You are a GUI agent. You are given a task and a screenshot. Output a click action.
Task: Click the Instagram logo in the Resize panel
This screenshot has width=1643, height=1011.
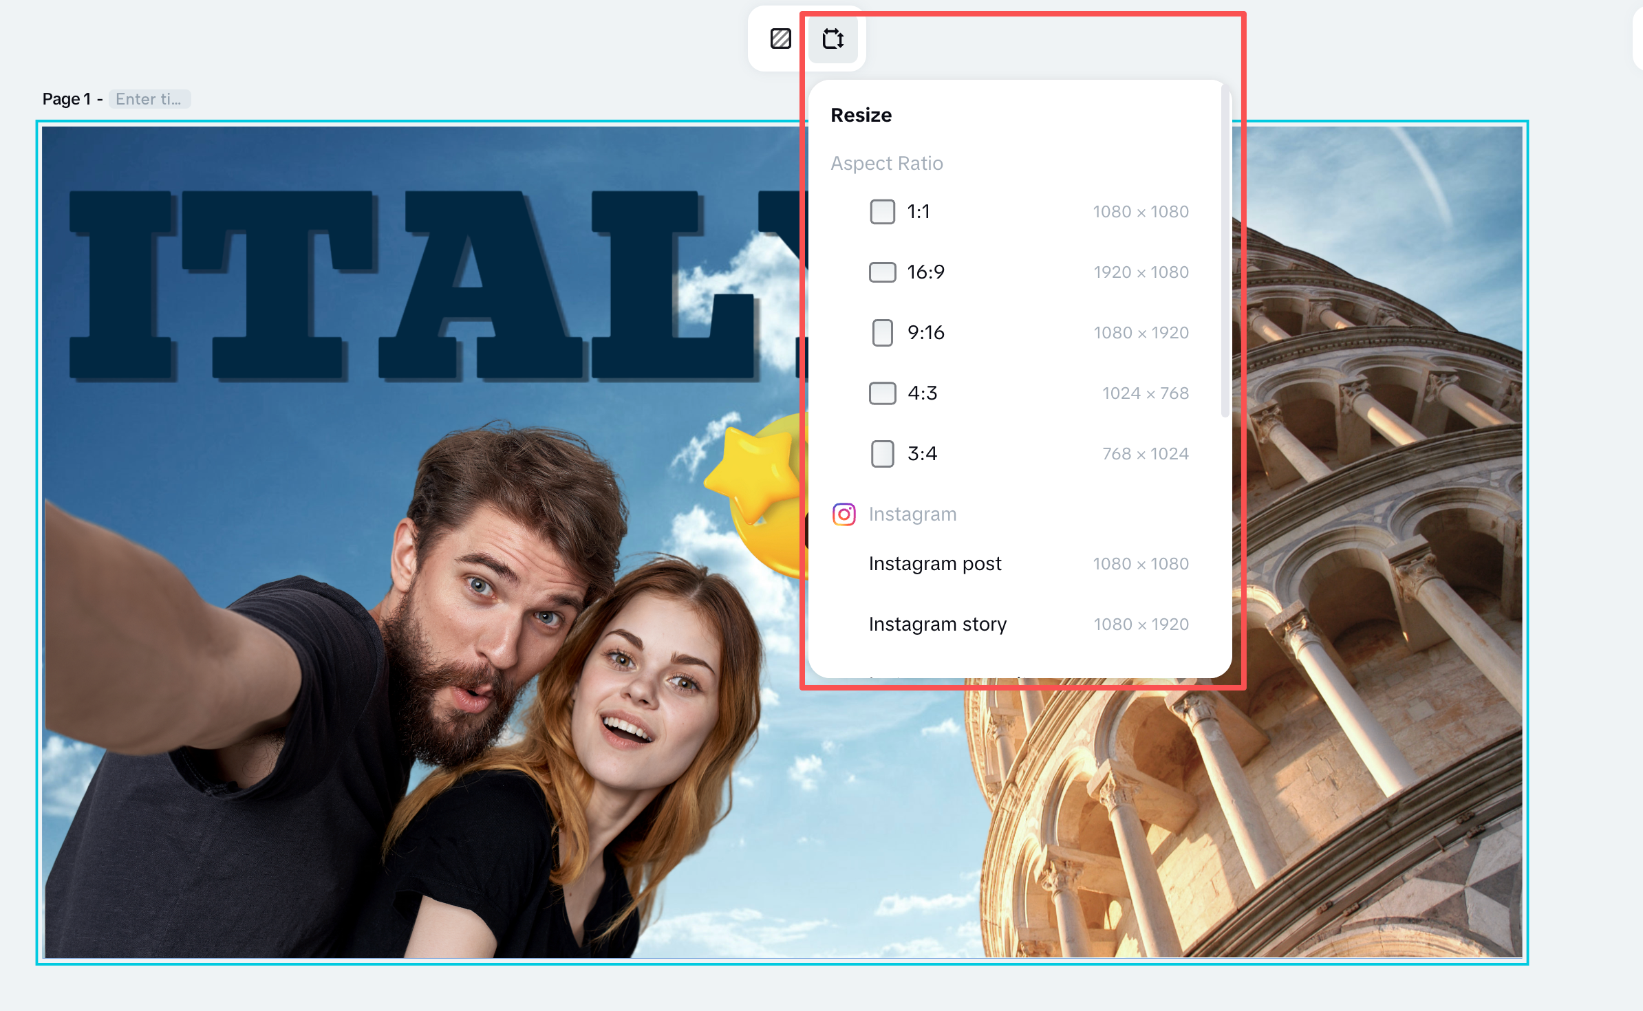click(x=844, y=514)
